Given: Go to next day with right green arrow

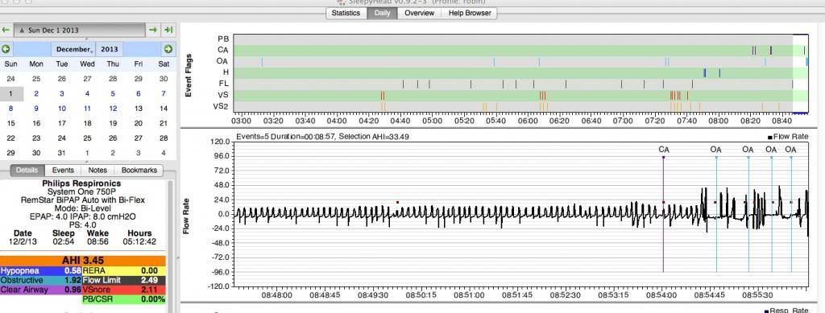Looking at the screenshot, I should [x=152, y=30].
